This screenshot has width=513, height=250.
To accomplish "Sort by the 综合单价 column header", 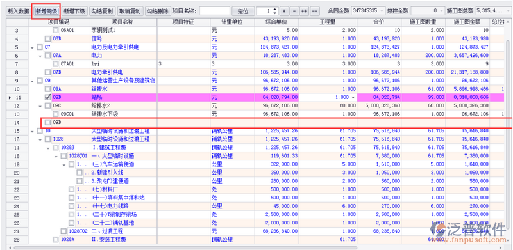I will click(x=276, y=22).
